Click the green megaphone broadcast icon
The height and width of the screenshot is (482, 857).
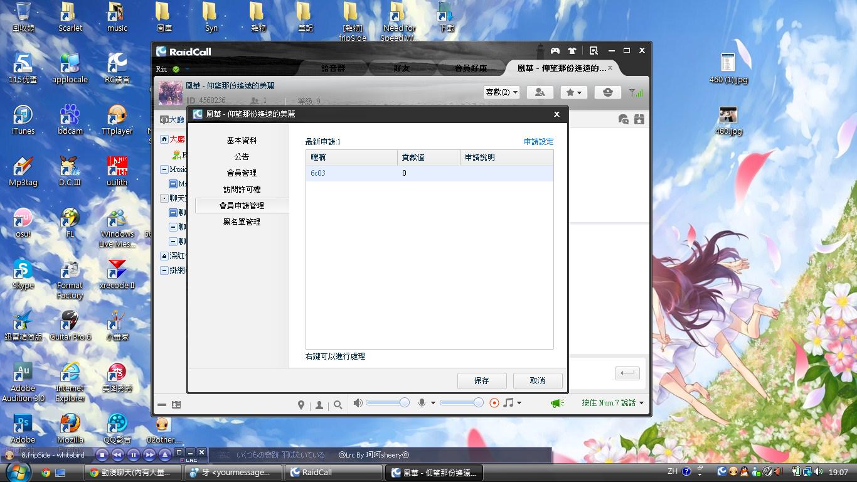pos(557,403)
